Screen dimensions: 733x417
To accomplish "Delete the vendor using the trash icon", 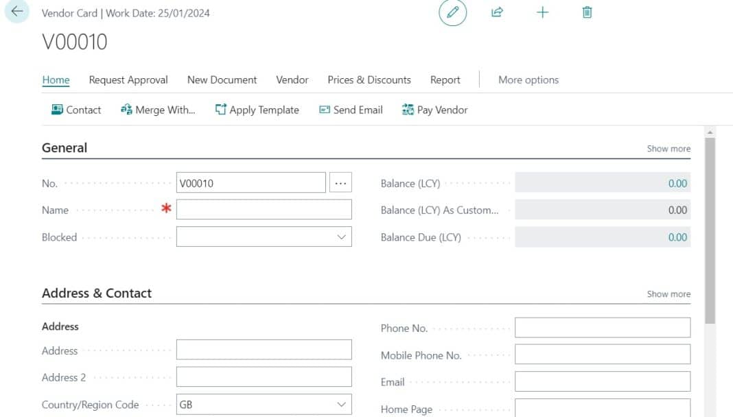I will pyautogui.click(x=587, y=12).
